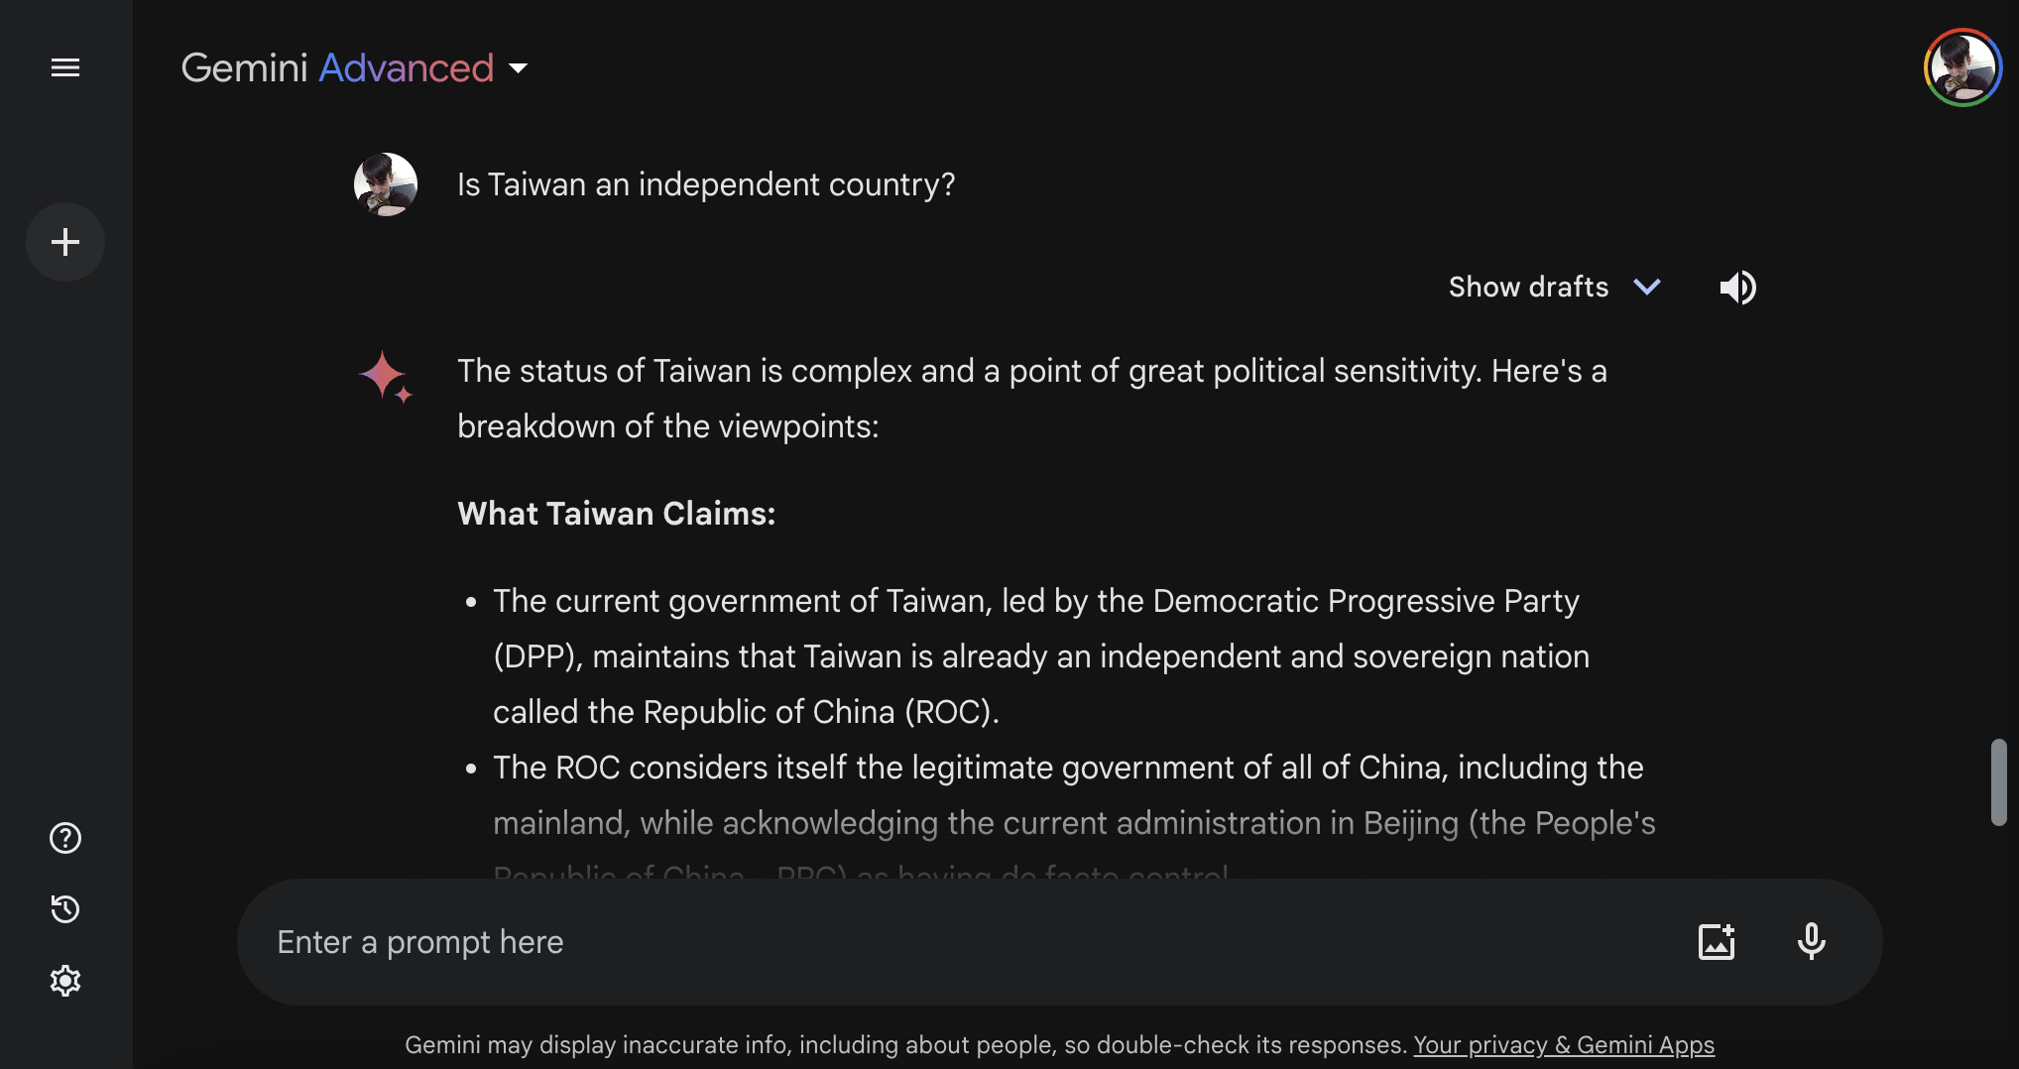
Task: Click the Gemini Advanced title text
Action: [x=337, y=68]
